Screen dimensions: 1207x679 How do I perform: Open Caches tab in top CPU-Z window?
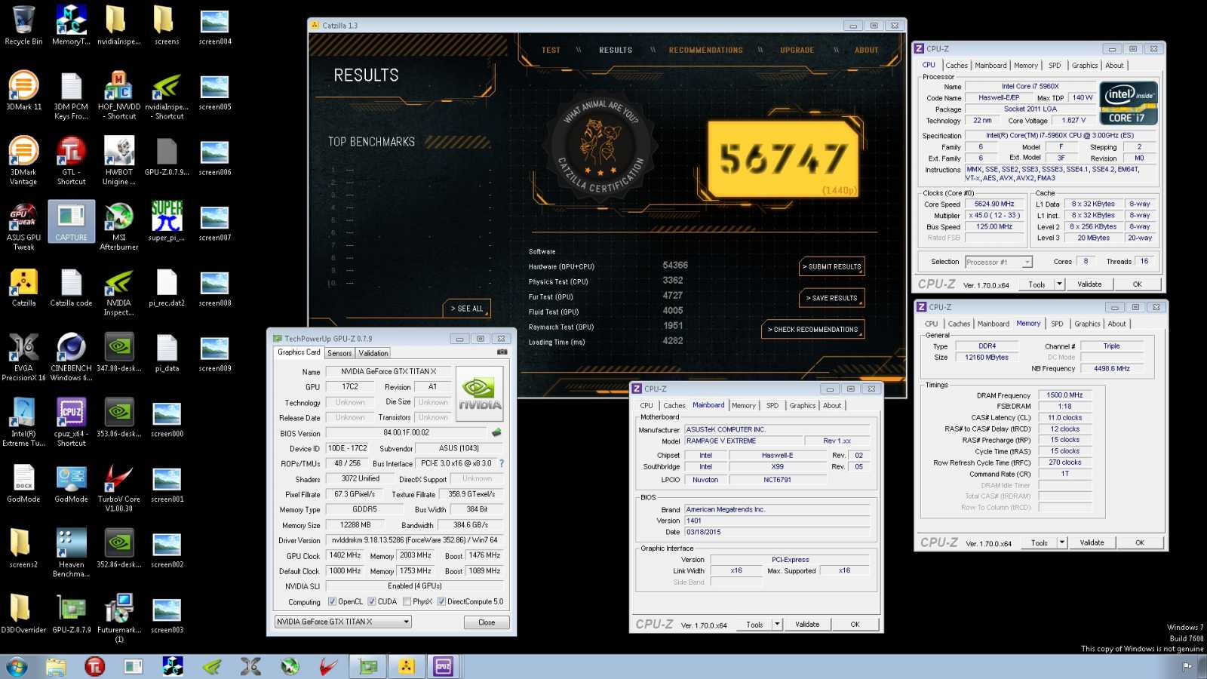click(x=957, y=66)
